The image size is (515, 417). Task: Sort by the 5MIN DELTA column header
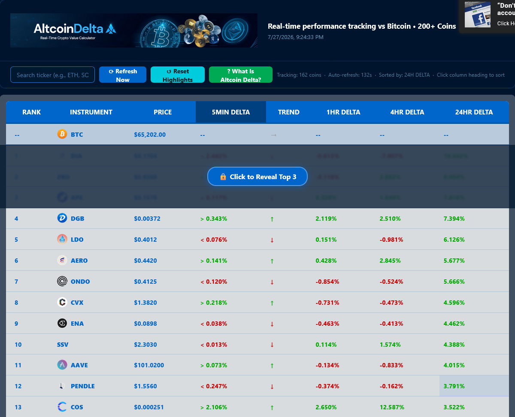click(231, 112)
